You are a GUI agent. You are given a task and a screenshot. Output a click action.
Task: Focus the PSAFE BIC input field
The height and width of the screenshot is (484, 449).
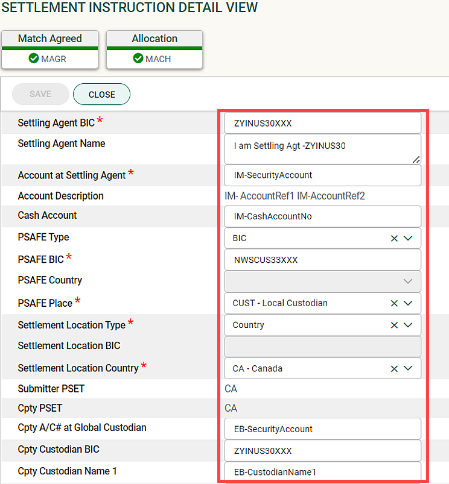(x=323, y=260)
